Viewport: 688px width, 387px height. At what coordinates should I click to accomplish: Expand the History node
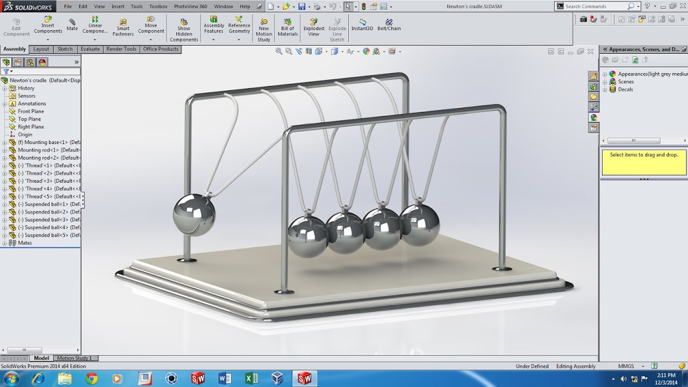[x=4, y=88]
